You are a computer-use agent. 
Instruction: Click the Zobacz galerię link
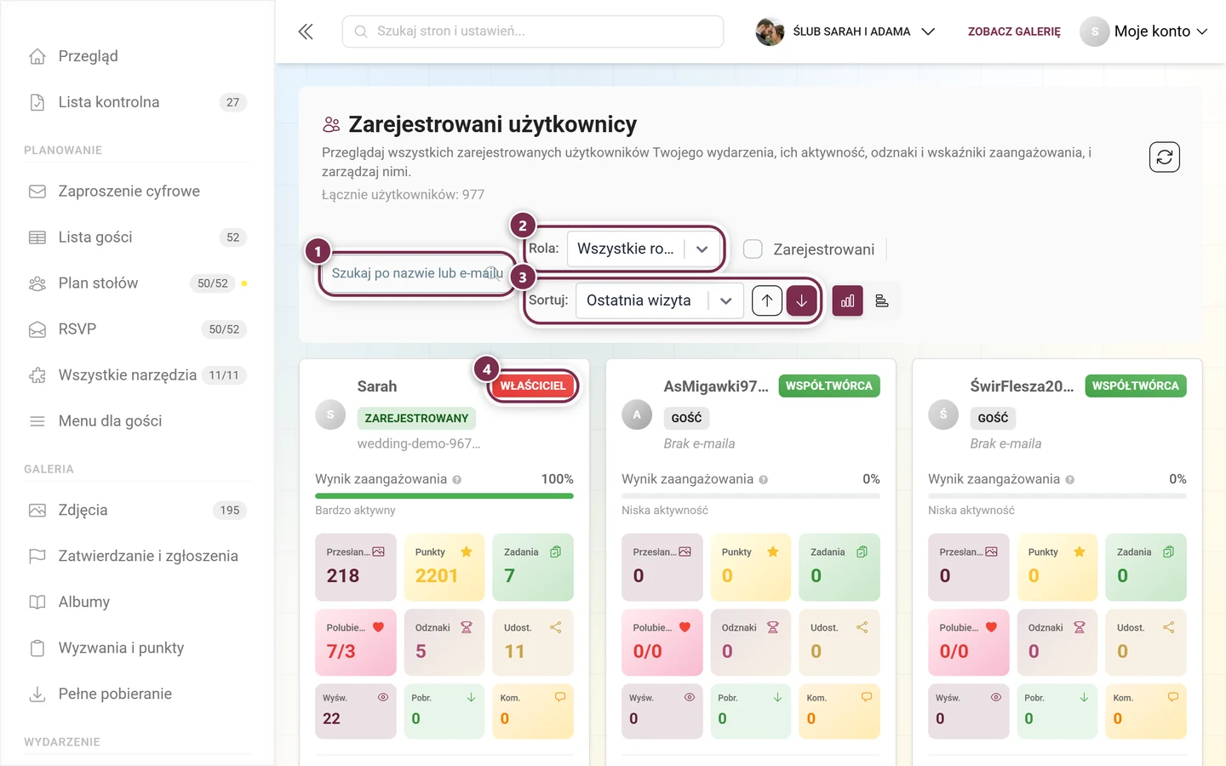click(x=1014, y=31)
